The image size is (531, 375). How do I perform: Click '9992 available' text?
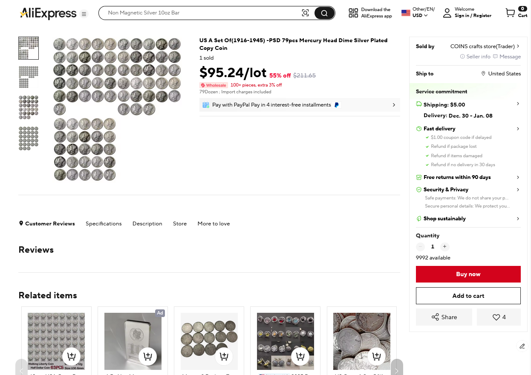point(433,258)
